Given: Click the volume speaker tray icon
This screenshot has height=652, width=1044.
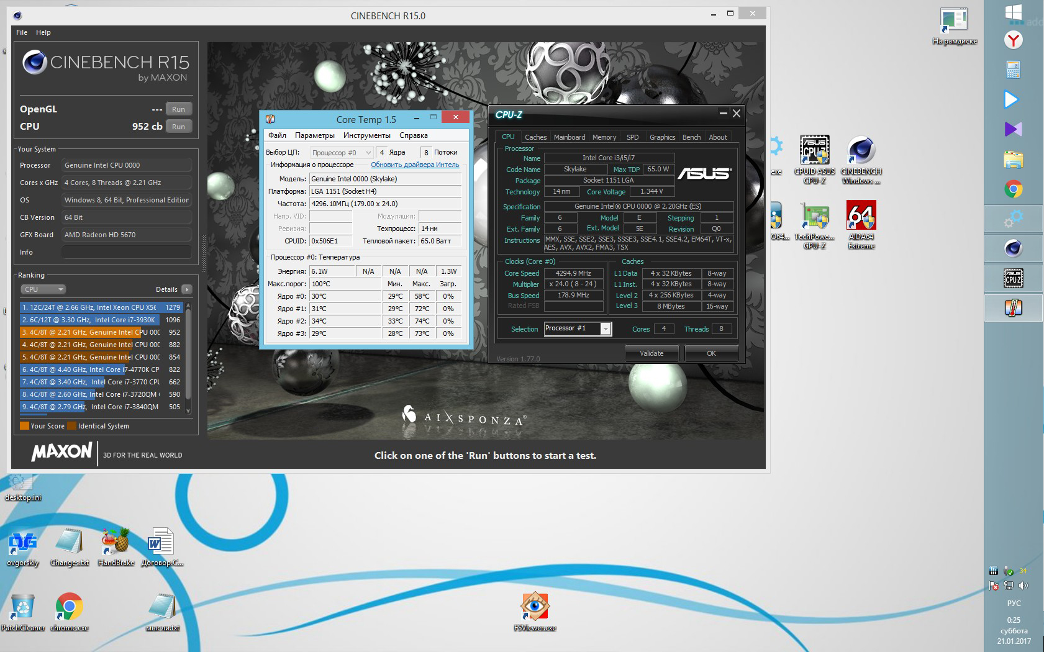Looking at the screenshot, I should (x=1024, y=585).
